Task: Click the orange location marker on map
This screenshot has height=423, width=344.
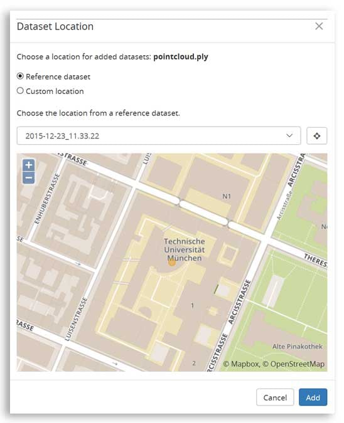Action: point(172,262)
